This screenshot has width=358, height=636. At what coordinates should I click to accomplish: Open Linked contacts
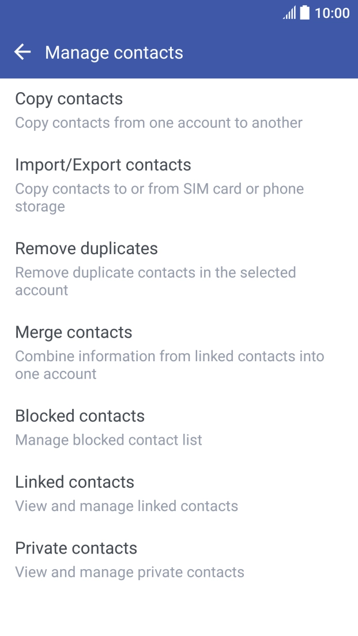pos(75,482)
